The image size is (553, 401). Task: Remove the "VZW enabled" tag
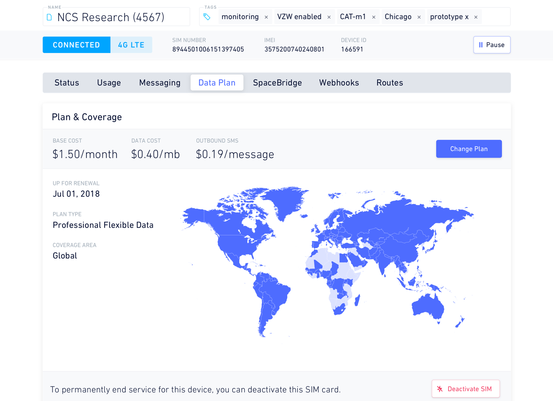click(x=329, y=17)
